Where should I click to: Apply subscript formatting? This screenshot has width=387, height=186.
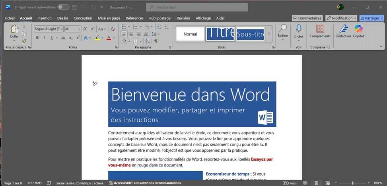click(x=71, y=38)
